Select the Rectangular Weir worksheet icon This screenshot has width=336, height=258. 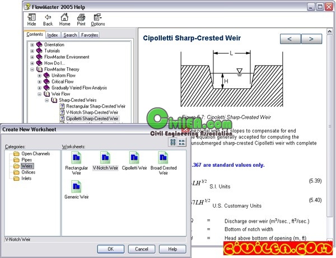(x=76, y=158)
